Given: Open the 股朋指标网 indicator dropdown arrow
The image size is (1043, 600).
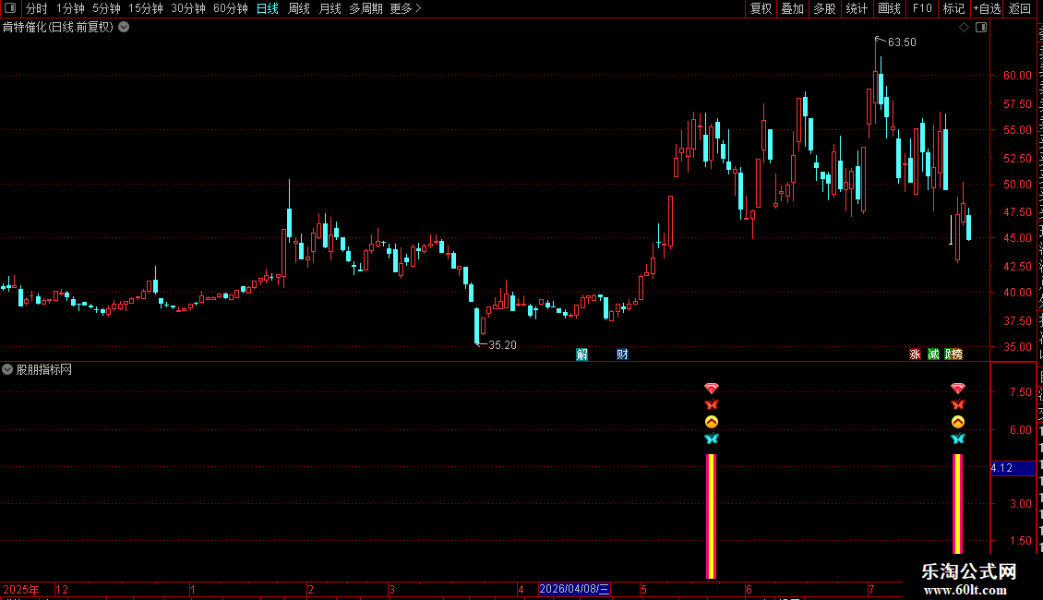Looking at the screenshot, I should pyautogui.click(x=7, y=369).
